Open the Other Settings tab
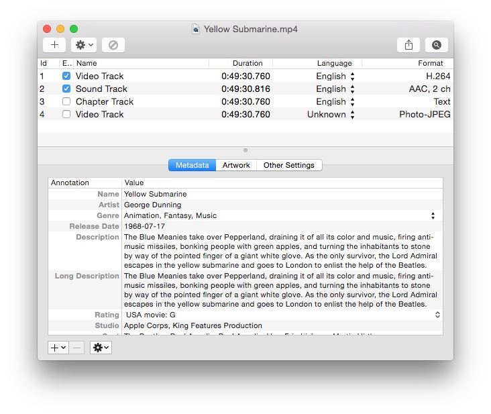Viewport: 491px width, 414px height. tap(289, 165)
